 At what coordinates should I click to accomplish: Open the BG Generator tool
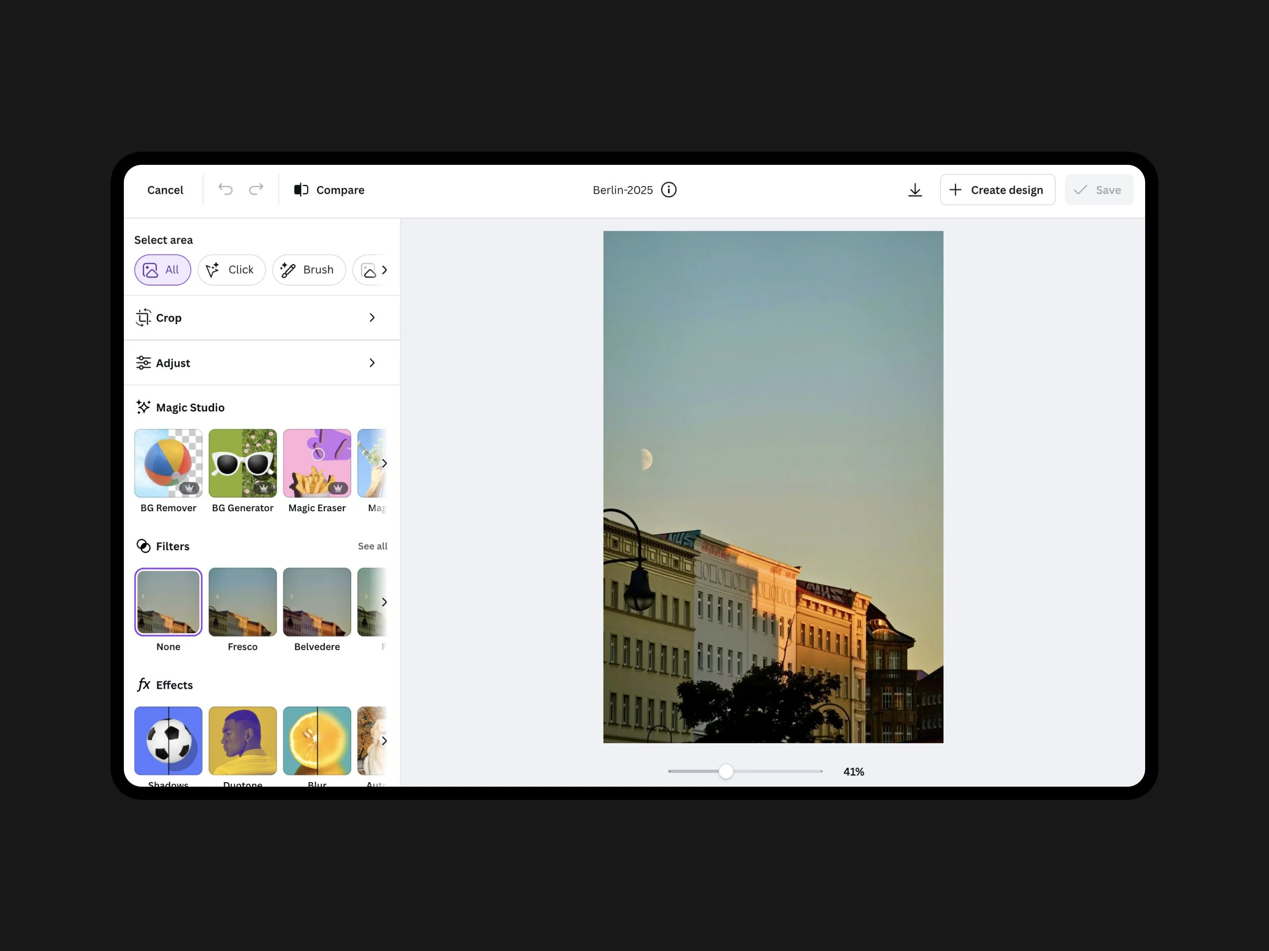click(x=243, y=463)
